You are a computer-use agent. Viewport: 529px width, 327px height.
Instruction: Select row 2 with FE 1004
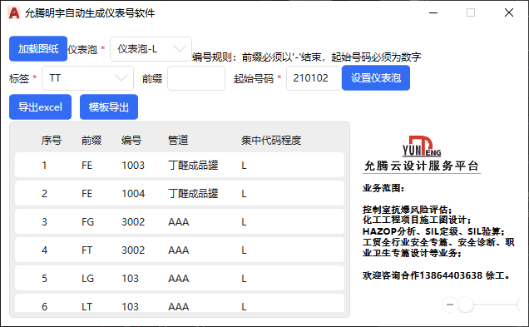180,193
